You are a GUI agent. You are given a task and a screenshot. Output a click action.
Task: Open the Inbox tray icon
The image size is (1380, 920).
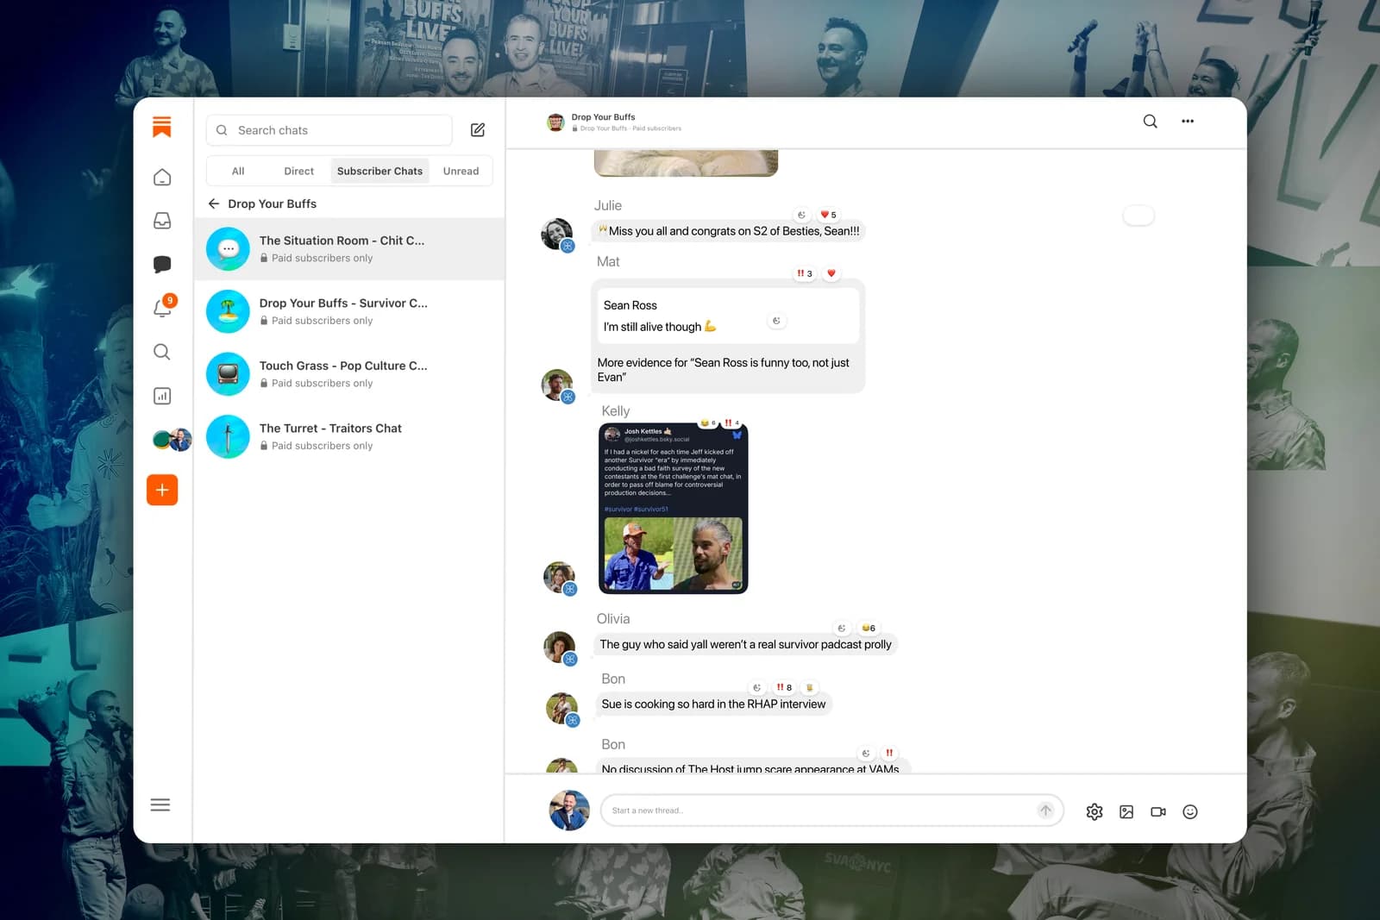(162, 221)
